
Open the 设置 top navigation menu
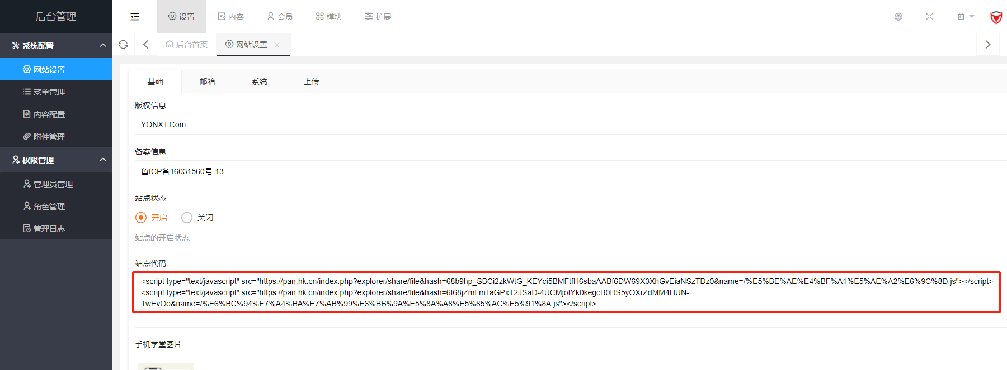point(181,17)
